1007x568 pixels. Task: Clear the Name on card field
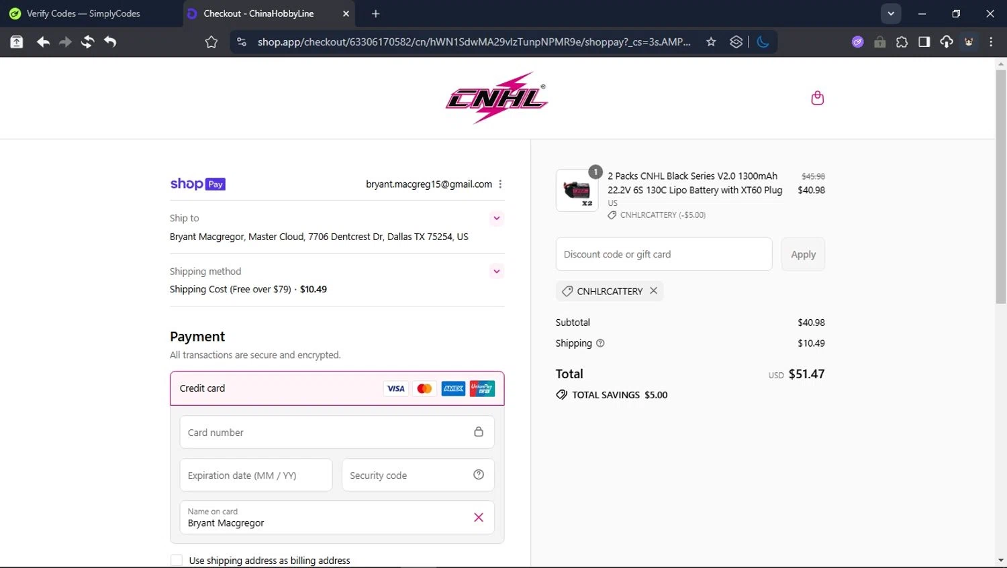tap(479, 517)
